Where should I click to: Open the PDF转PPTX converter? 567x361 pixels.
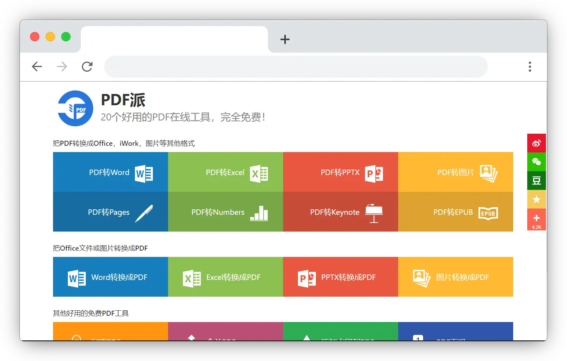tap(340, 172)
